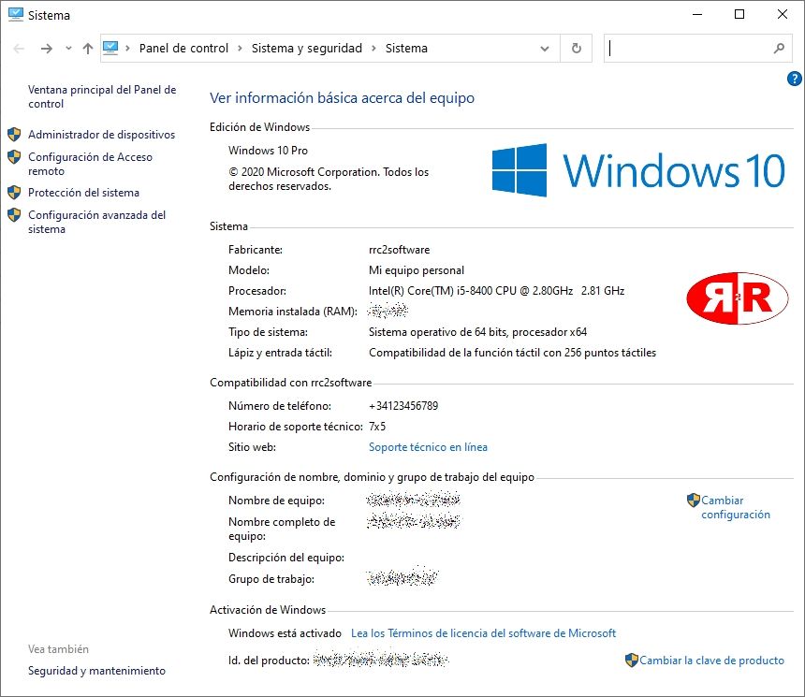Image resolution: width=805 pixels, height=697 pixels.
Task: Click the red rrc2software OEM logo
Action: 738,298
